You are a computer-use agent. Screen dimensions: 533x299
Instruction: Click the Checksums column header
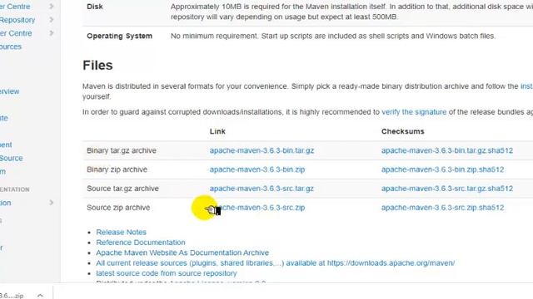click(403, 131)
